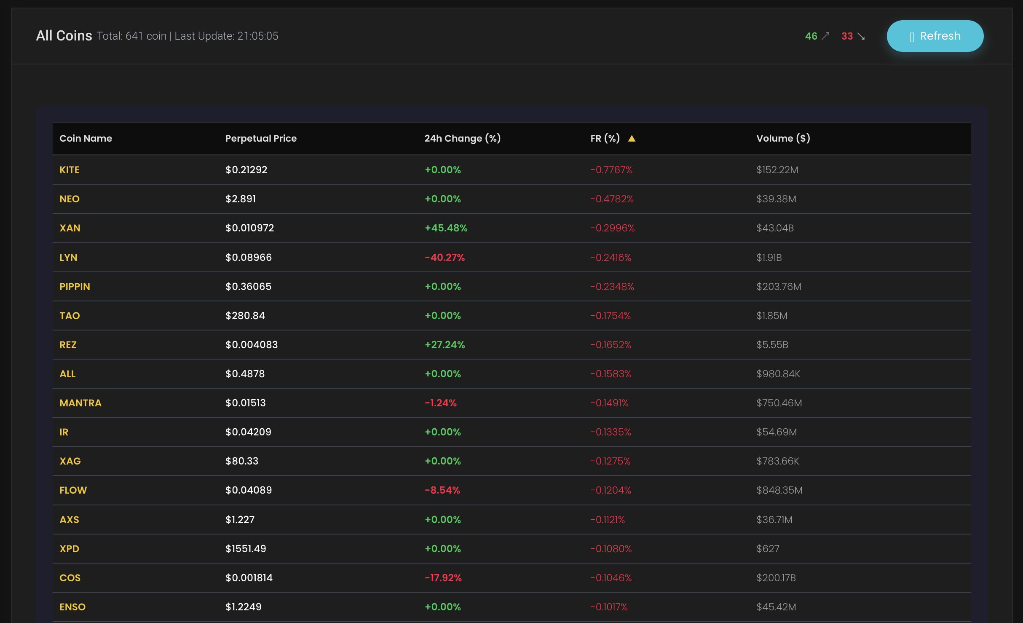1023x623 pixels.
Task: Open the KITE coin link
Action: click(x=70, y=170)
